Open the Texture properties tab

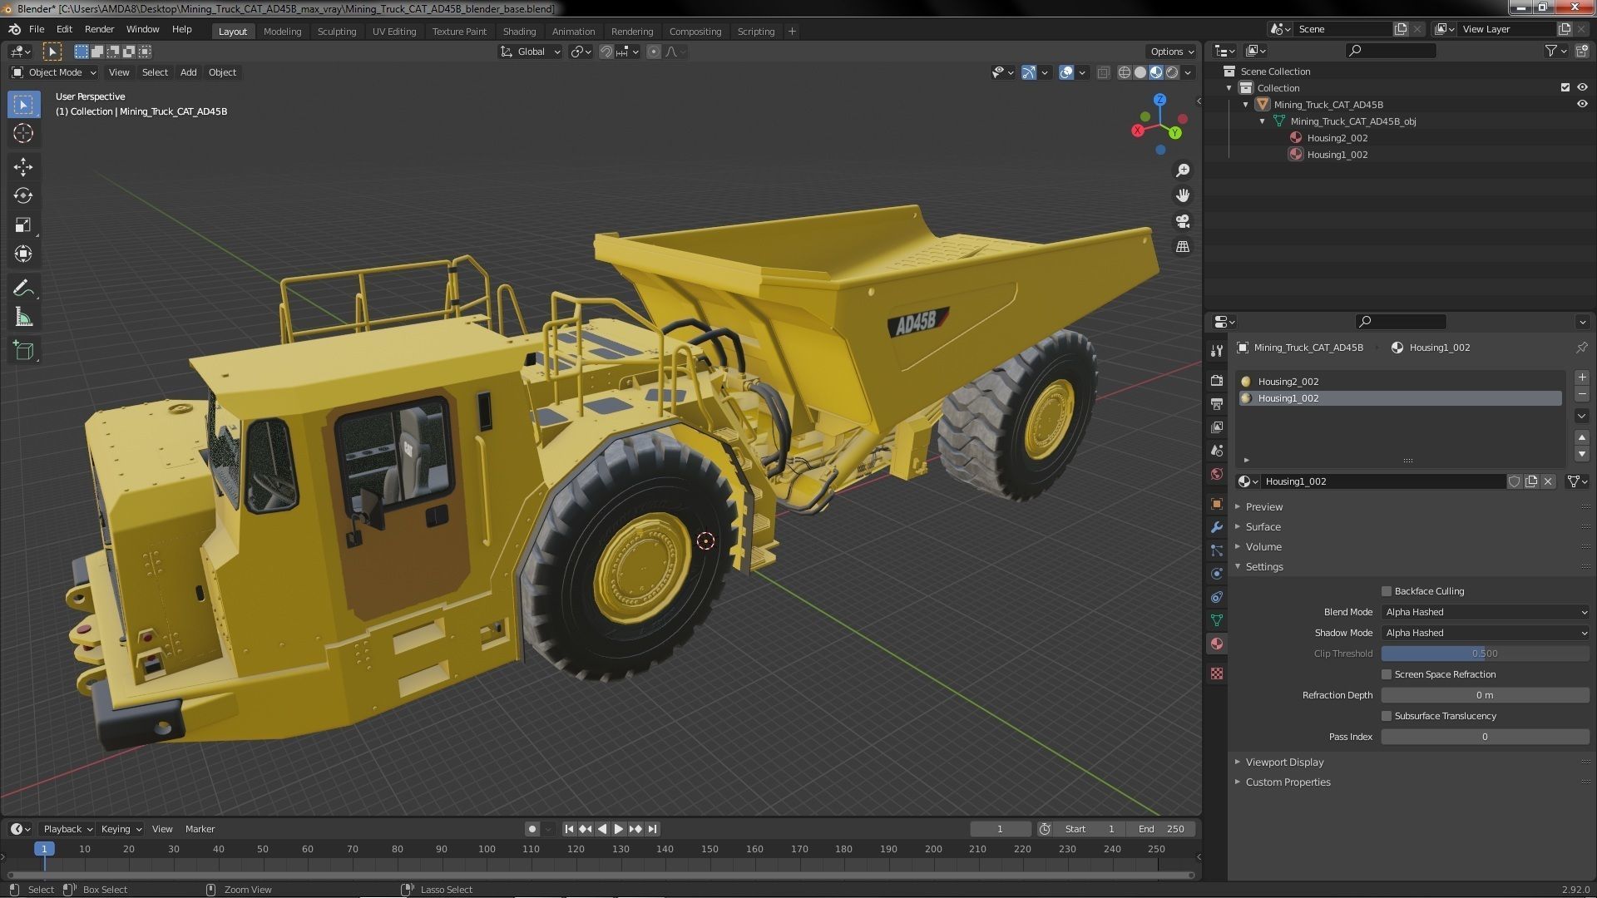pyautogui.click(x=1217, y=673)
